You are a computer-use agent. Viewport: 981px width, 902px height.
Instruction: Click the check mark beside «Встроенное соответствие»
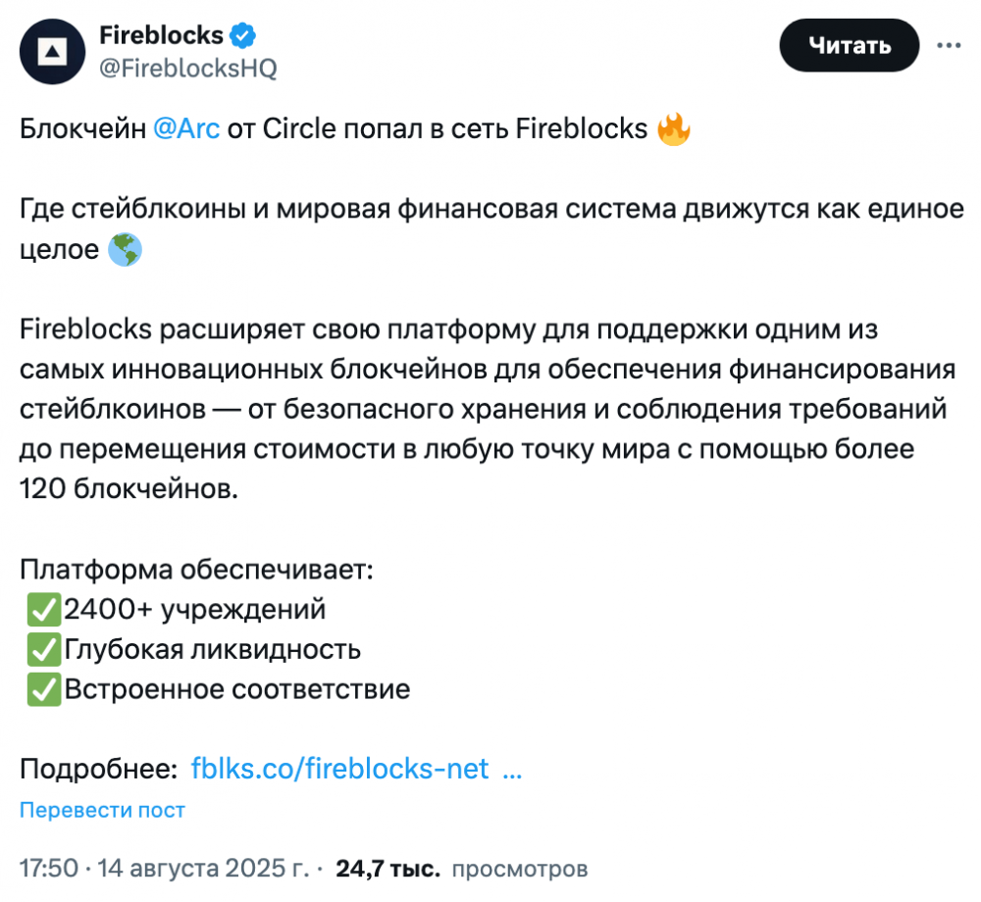[x=43, y=689]
